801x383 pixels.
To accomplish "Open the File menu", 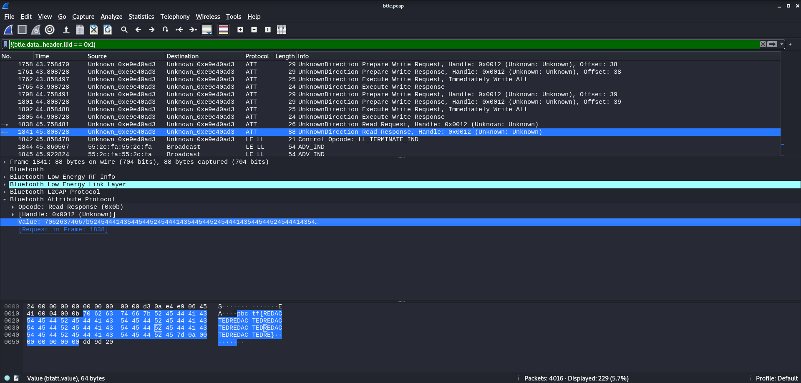I will click(x=9, y=17).
